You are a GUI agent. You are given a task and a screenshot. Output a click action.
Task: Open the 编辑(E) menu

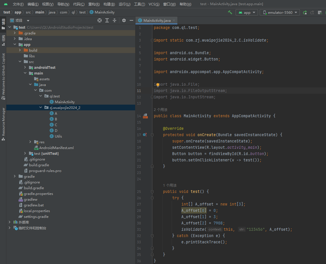33,4
